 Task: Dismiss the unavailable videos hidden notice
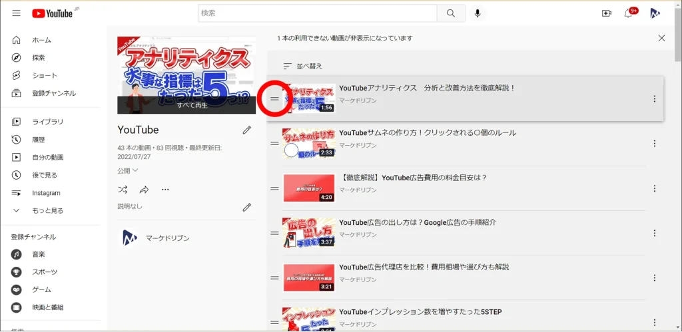pyautogui.click(x=661, y=38)
